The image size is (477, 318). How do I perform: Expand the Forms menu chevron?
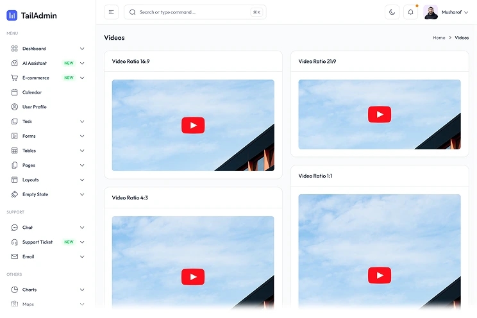82,137
